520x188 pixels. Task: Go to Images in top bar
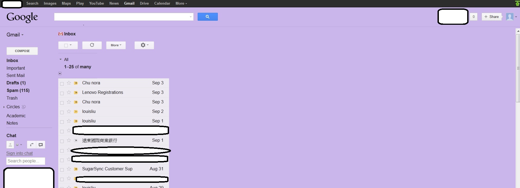coord(50,3)
